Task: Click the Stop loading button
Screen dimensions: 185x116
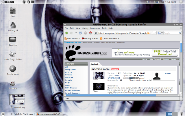Action: coord(85,33)
